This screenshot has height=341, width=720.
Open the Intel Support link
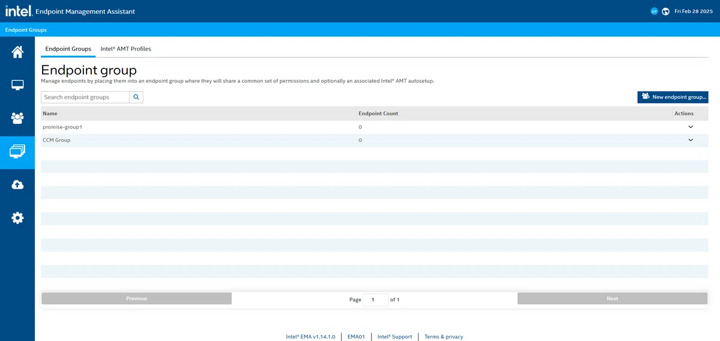click(395, 337)
